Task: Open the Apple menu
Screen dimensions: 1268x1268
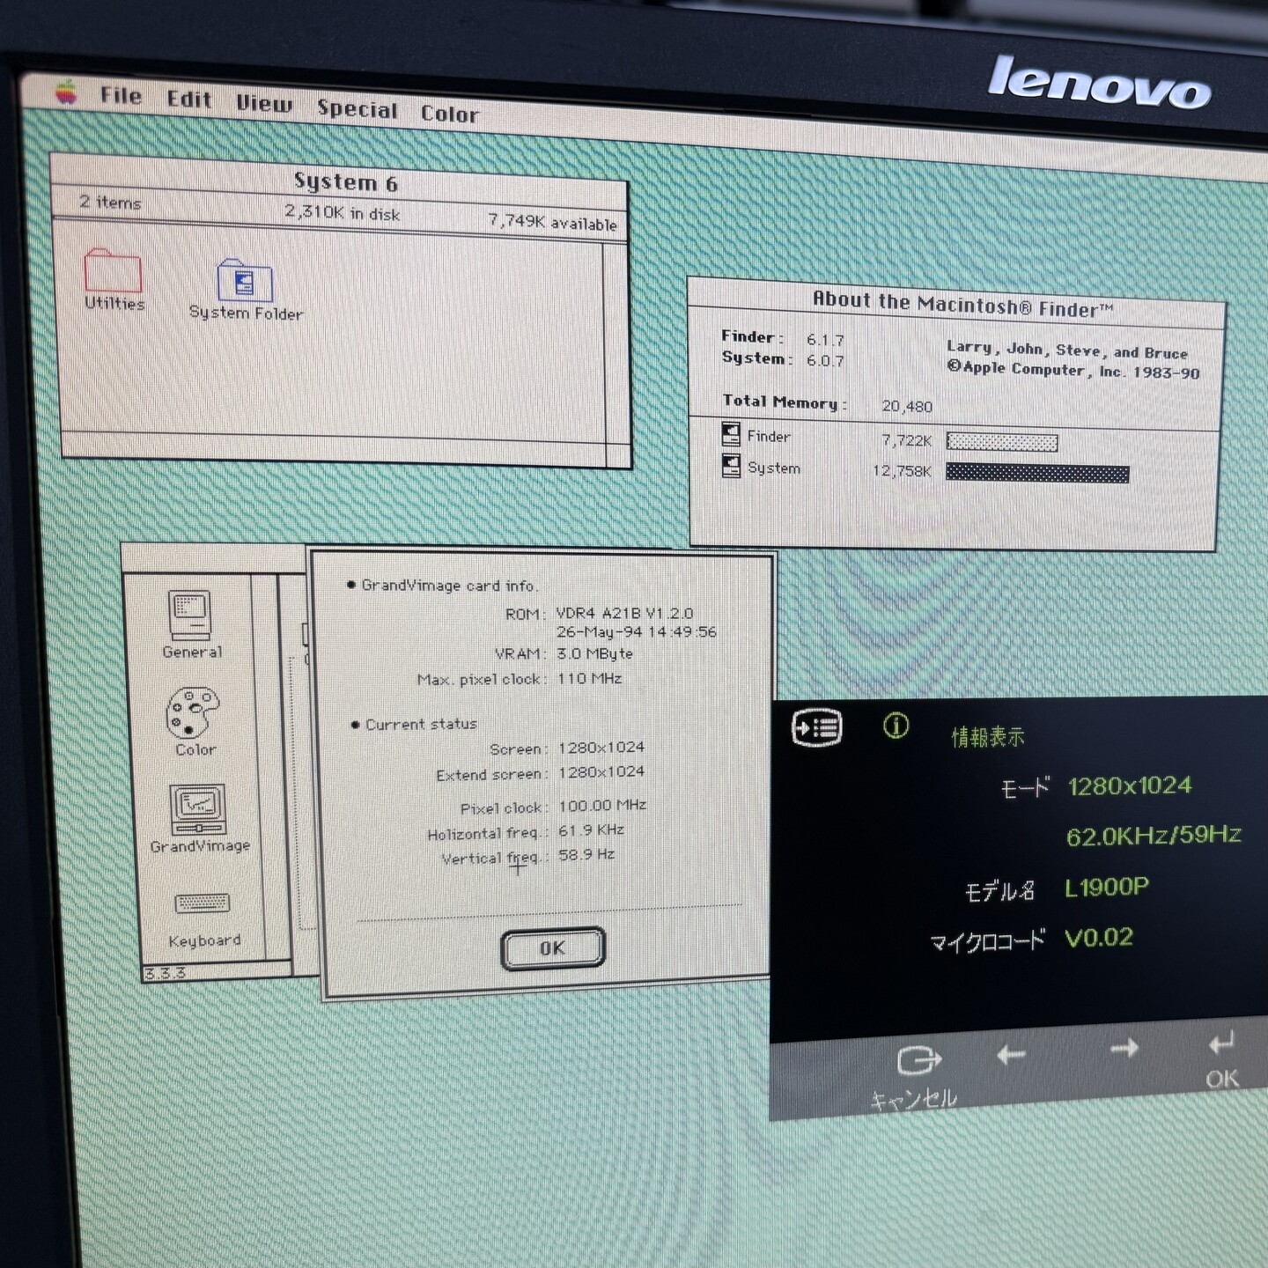Action: (x=66, y=92)
